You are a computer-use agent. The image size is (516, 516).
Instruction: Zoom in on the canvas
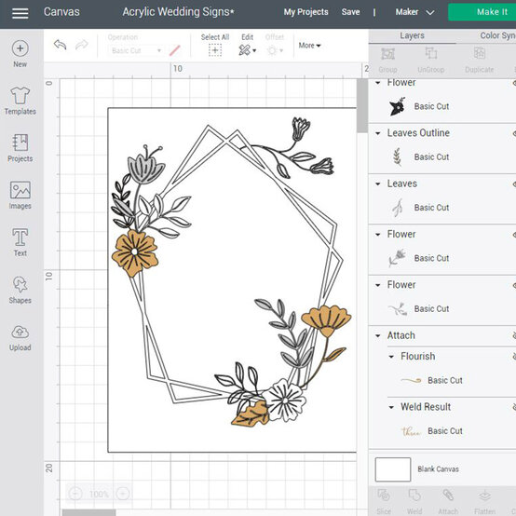123,494
